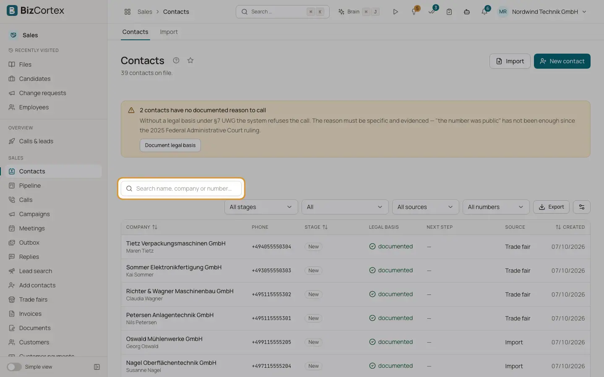Click the Sales breadcrumb
This screenshot has height=377, width=604.
point(145,12)
